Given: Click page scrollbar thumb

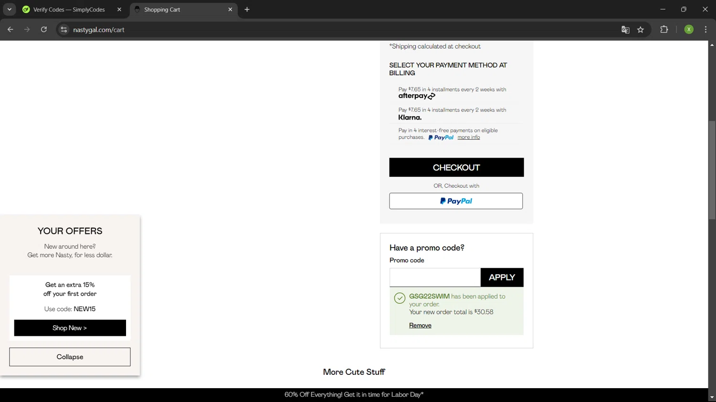Looking at the screenshot, I should [x=712, y=170].
